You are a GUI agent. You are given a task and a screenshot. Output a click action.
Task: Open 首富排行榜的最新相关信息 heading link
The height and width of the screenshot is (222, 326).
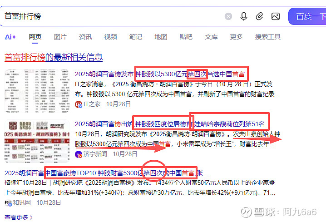click(x=54, y=57)
